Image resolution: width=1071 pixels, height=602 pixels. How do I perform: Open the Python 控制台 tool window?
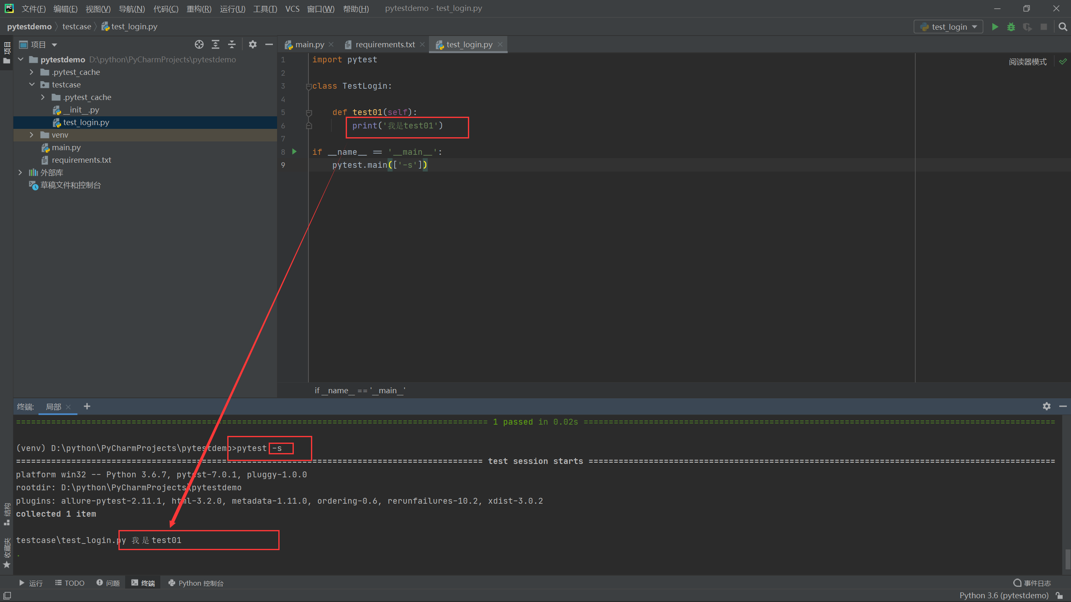pos(196,583)
